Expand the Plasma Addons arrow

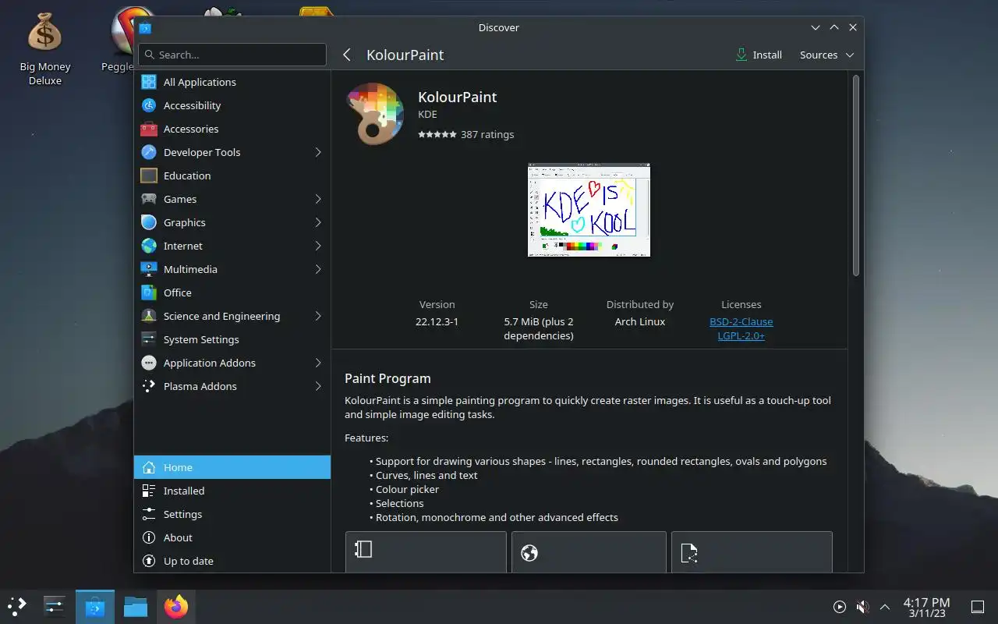click(x=318, y=386)
